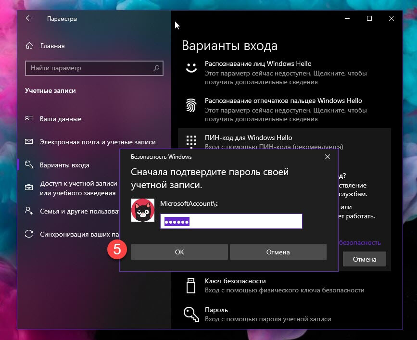This screenshot has height=340, width=417.
Task: Select Ключ безопасности option
Action: coord(285,285)
